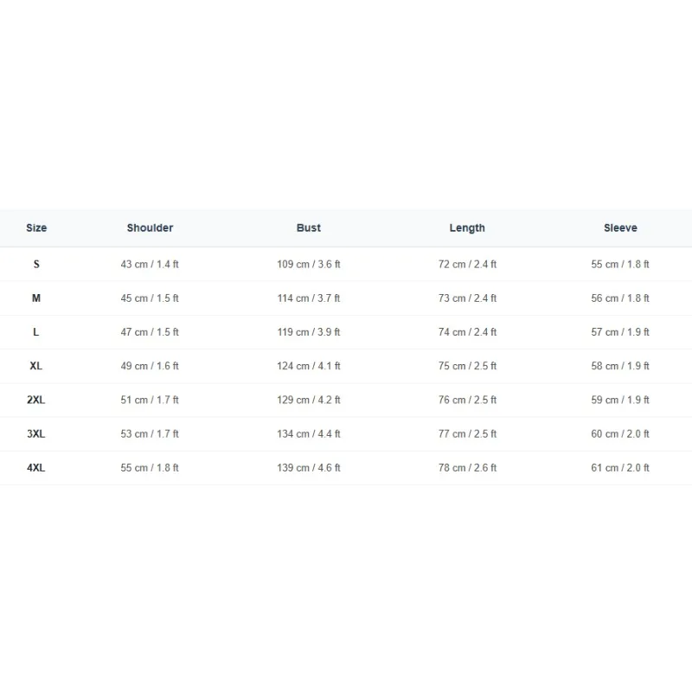692x692 pixels.
Task: Click the Sleeve column header
Action: [x=620, y=228]
